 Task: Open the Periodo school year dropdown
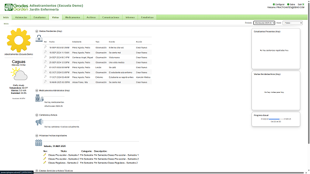pyautogui.click(x=264, y=23)
